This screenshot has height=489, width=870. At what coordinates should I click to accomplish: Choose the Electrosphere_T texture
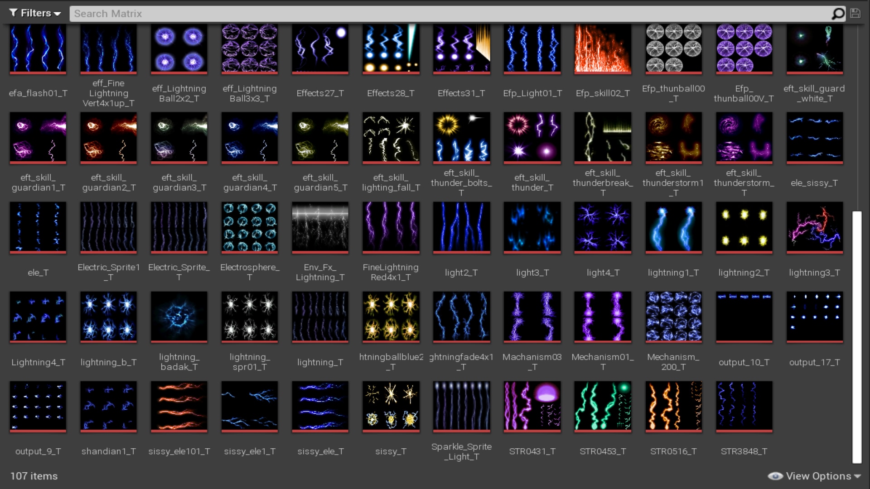(x=249, y=227)
